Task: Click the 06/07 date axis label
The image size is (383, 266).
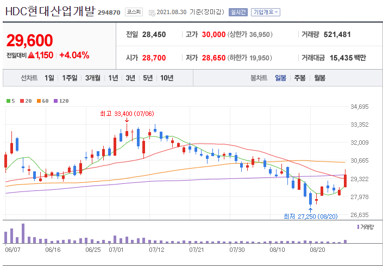Action: point(11,250)
